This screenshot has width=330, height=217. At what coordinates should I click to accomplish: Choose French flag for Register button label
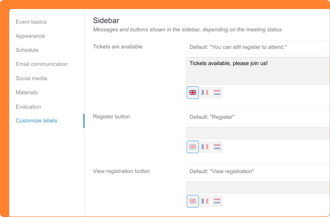205,147
